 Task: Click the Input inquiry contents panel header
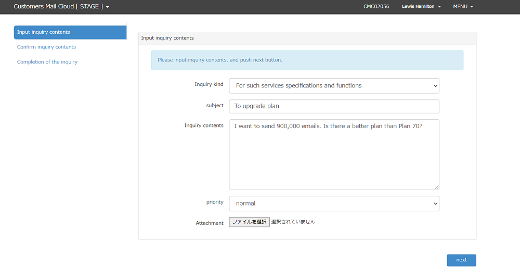(307, 38)
